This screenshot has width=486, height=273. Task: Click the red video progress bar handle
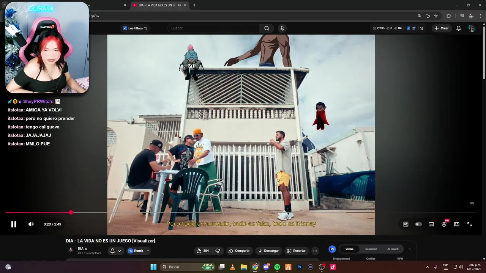tap(71, 212)
